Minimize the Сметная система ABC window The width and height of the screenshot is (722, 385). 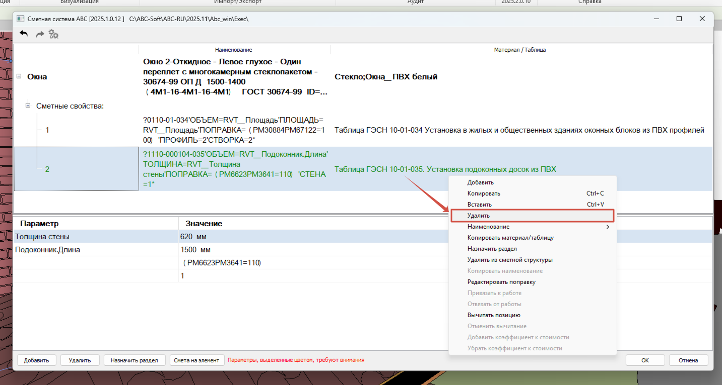(x=656, y=19)
